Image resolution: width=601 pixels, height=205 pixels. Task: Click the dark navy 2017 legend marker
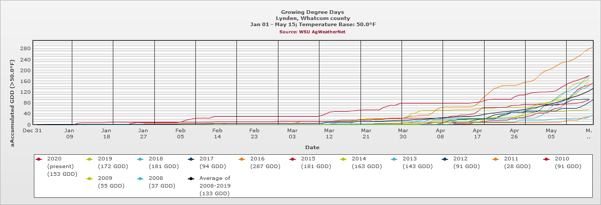(x=191, y=159)
